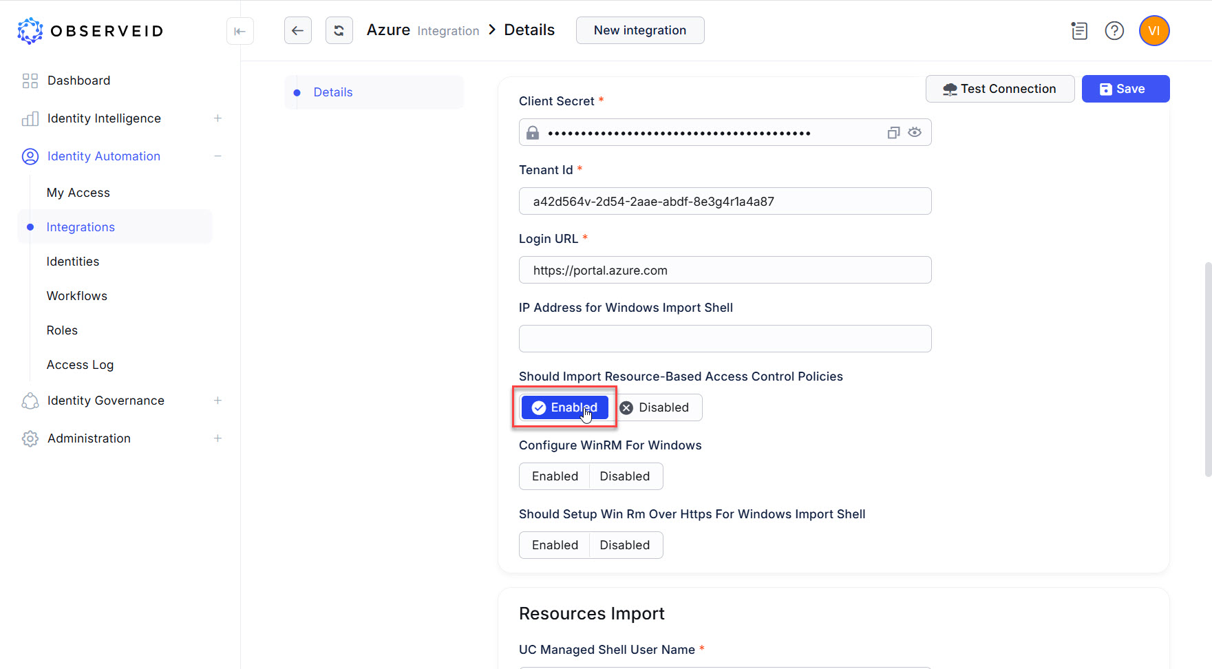Click the back arrow button
1212x669 pixels.
pyautogui.click(x=297, y=30)
